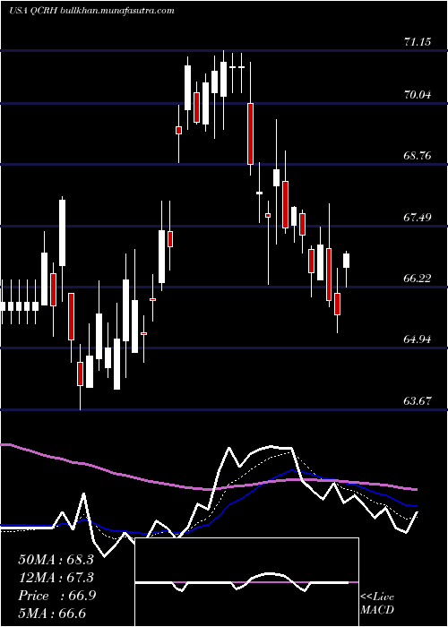
Task: Click the 67.49 price level label
Action: (418, 217)
